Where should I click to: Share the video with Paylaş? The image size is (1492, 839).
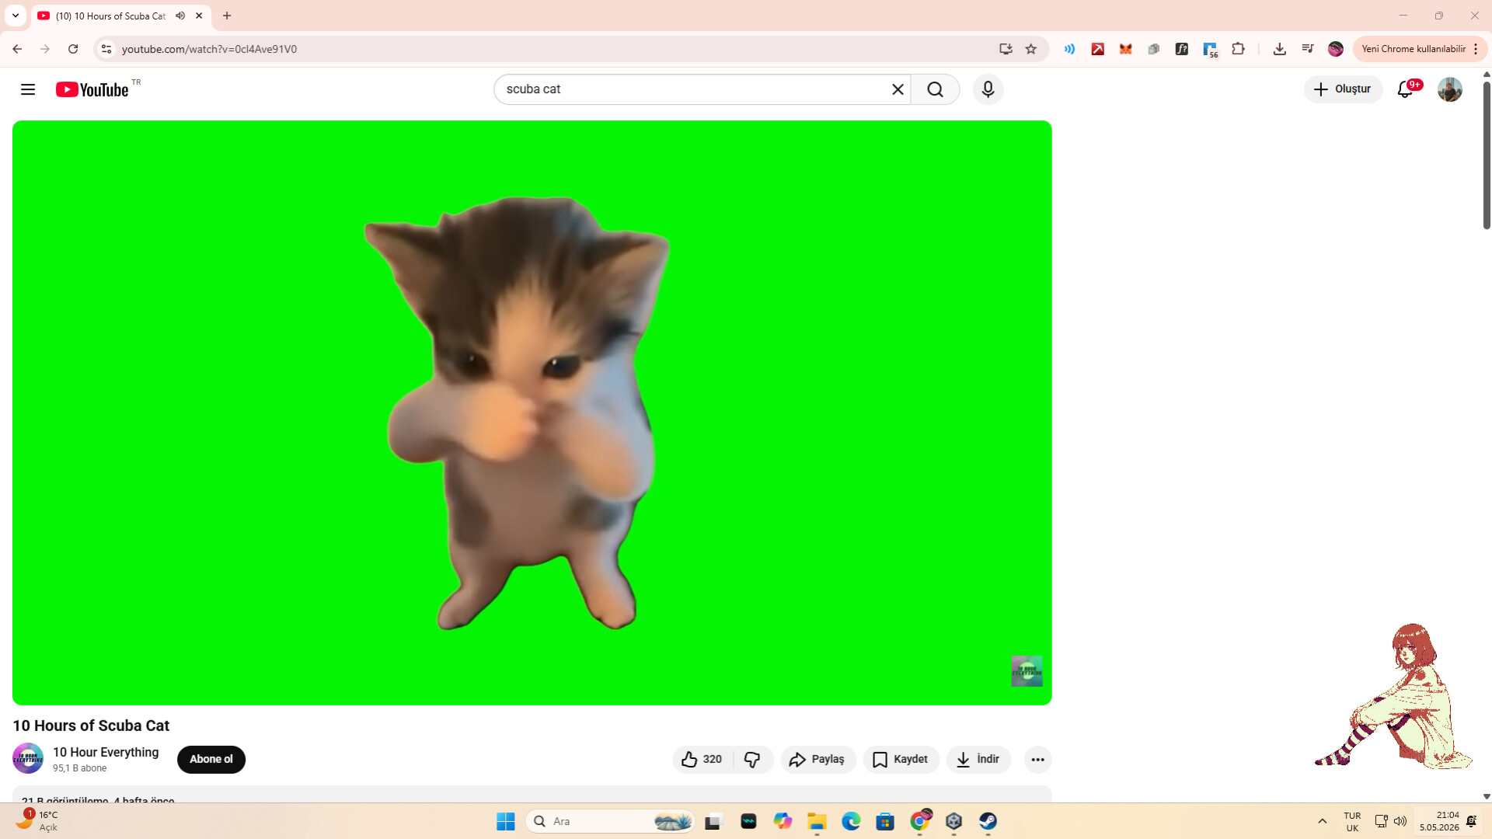(817, 759)
